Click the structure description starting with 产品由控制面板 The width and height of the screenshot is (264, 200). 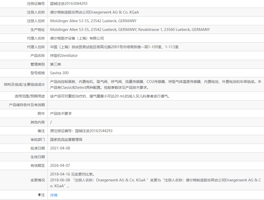point(156,85)
